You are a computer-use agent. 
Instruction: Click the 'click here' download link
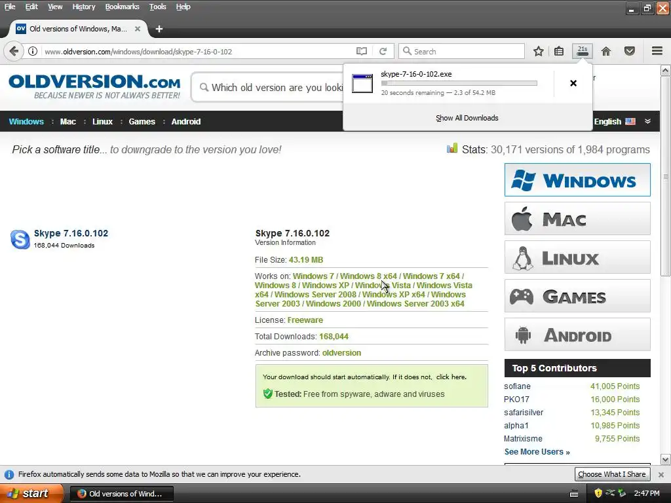[451, 377]
